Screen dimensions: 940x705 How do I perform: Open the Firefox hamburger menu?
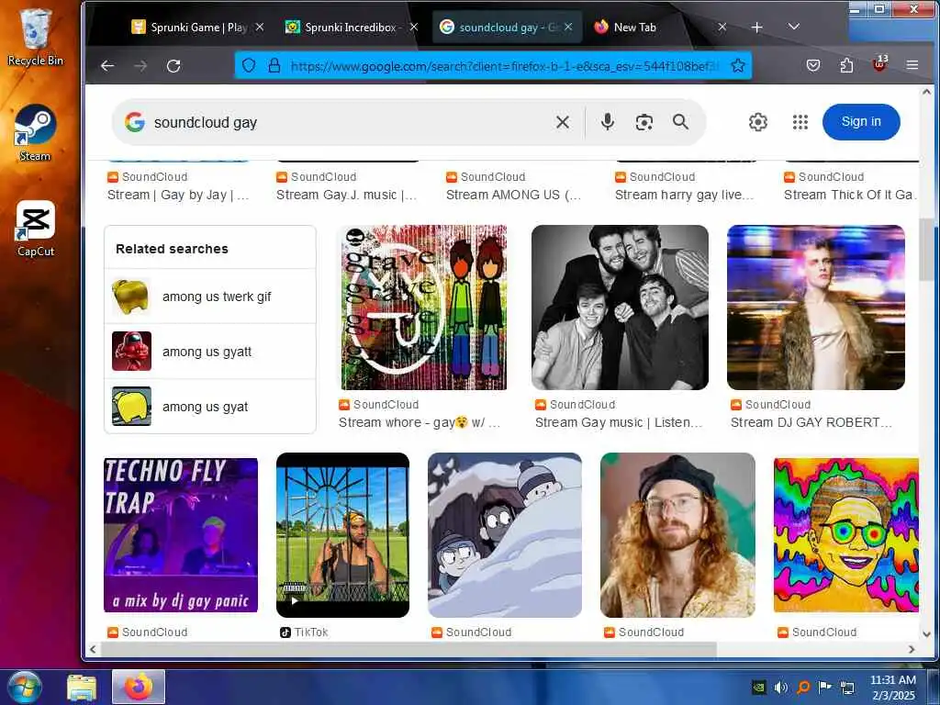pyautogui.click(x=912, y=65)
